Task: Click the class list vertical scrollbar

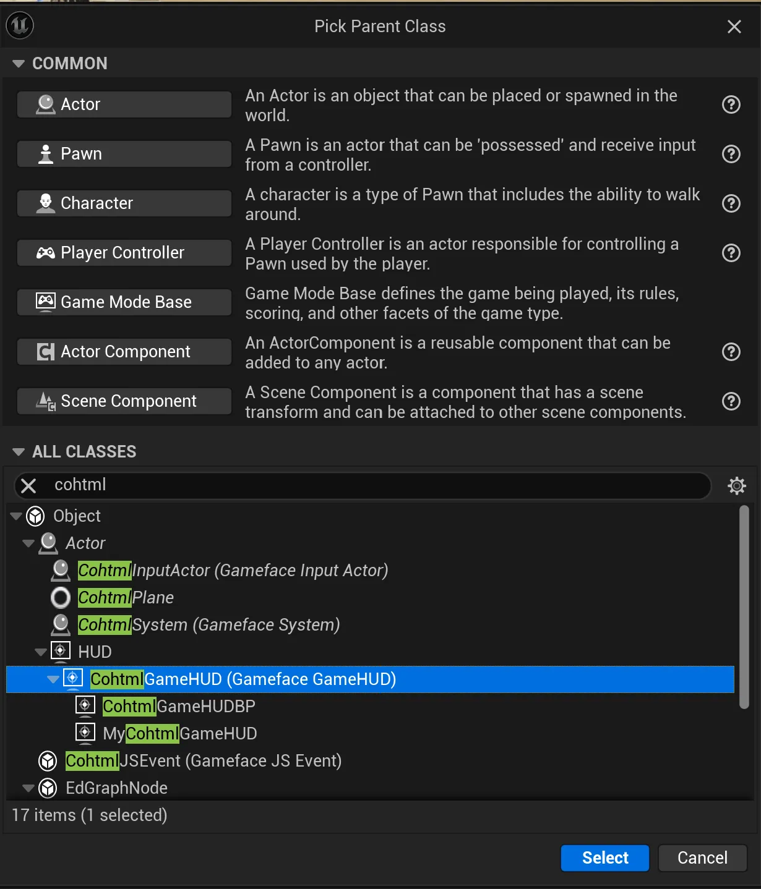Action: (x=744, y=606)
